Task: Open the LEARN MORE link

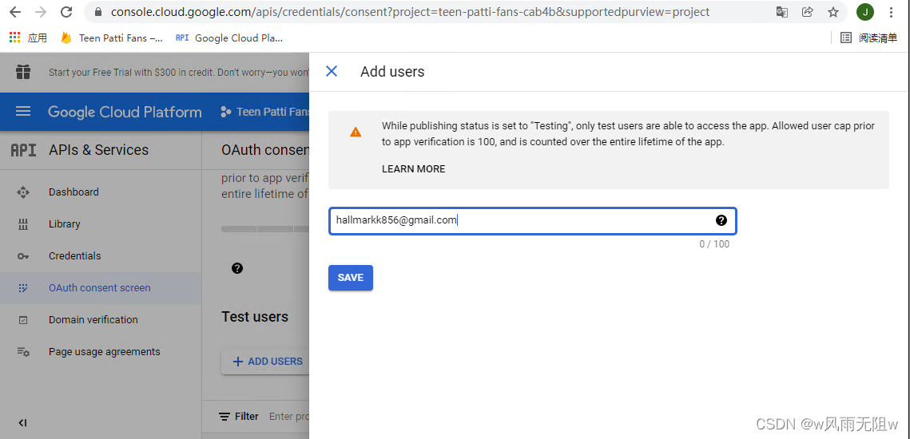Action: 413,168
